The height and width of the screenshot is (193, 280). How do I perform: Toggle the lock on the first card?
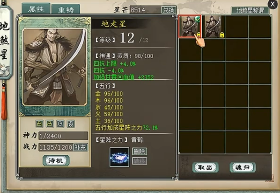(x=199, y=34)
